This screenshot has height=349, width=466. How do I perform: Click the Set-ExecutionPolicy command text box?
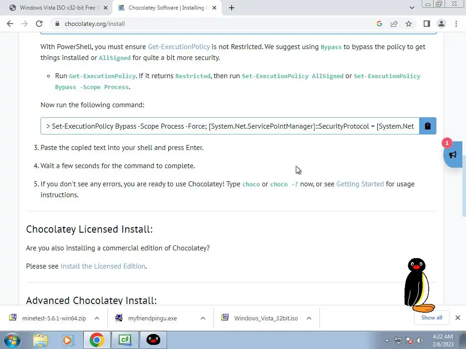click(x=230, y=126)
